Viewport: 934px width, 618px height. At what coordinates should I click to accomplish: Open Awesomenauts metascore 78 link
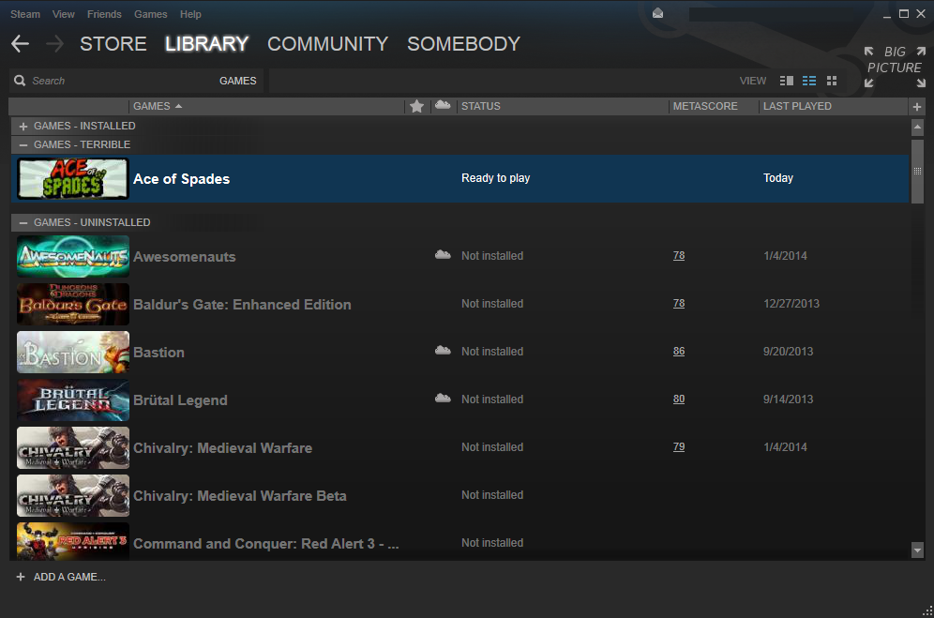[x=678, y=256]
